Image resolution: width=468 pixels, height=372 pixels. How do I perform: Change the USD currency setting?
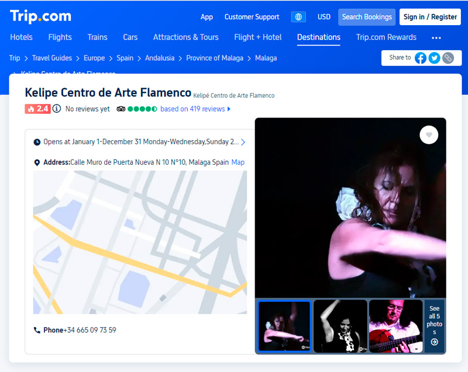(324, 17)
